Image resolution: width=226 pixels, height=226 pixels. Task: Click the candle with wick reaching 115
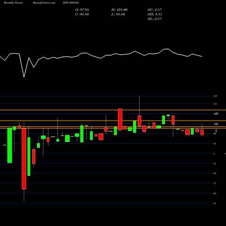(x=140, y=121)
